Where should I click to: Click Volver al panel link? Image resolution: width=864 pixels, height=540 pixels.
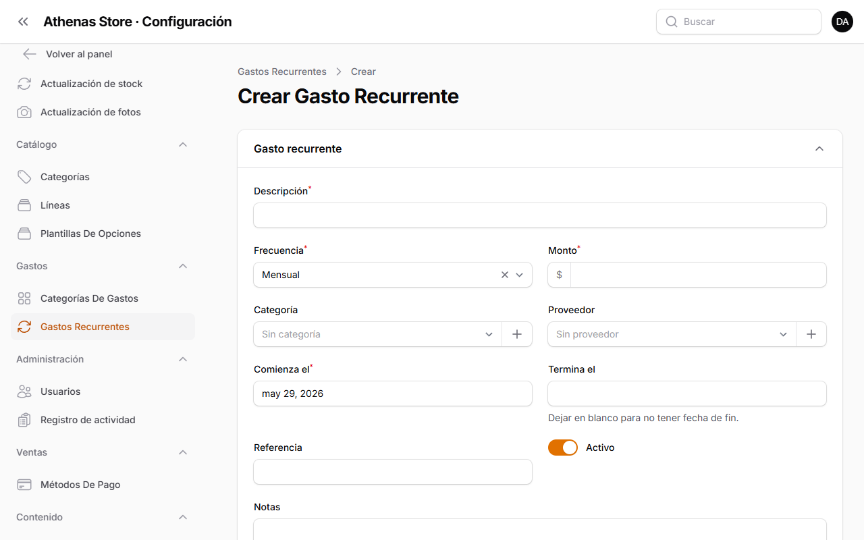[79, 54]
